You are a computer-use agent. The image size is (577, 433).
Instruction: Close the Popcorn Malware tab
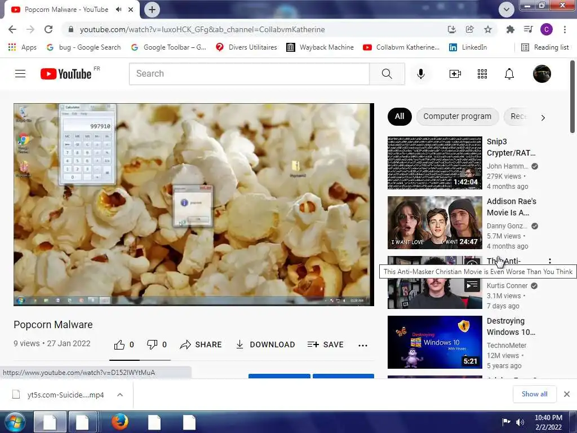coord(131,10)
